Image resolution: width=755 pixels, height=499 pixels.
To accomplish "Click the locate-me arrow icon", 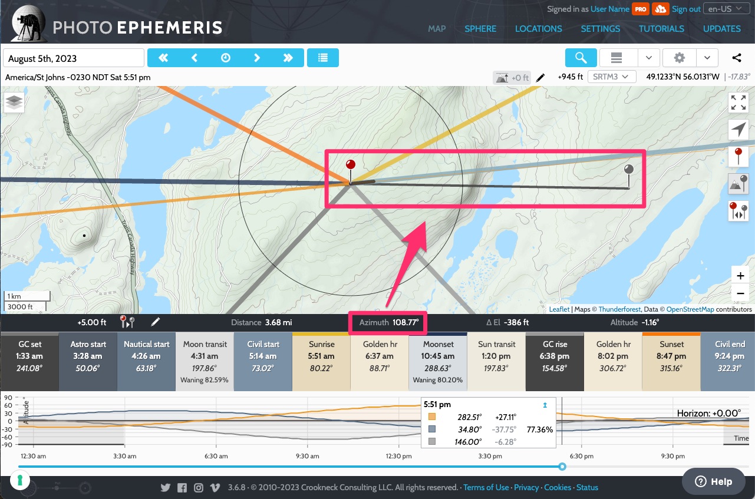I will [x=738, y=130].
